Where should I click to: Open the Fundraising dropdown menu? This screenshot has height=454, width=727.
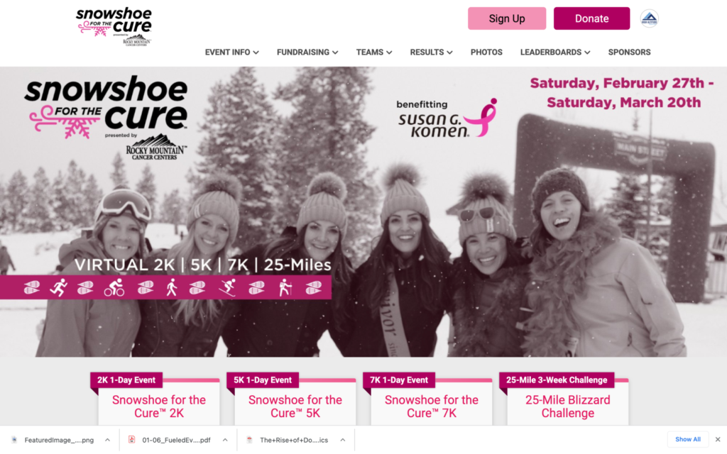pyautogui.click(x=307, y=52)
